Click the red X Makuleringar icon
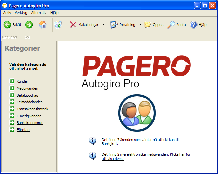This screenshot has width=218, height=174. point(73,25)
